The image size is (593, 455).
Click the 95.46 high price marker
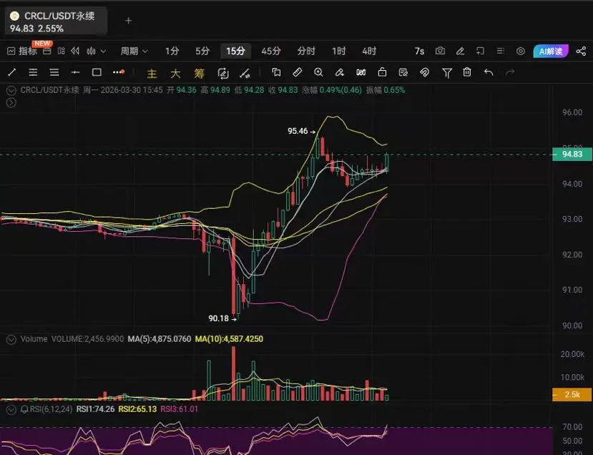pos(301,131)
